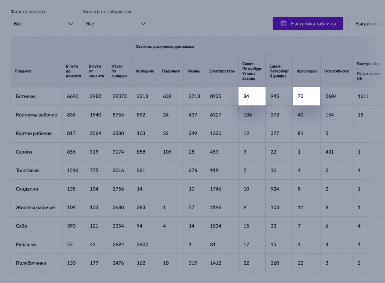Click value 2692 in Рубашки row
This screenshot has width=385, height=283.
[118, 245]
